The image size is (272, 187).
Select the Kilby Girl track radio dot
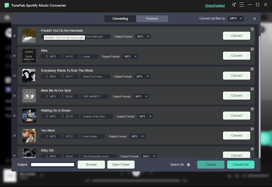(x=14, y=155)
